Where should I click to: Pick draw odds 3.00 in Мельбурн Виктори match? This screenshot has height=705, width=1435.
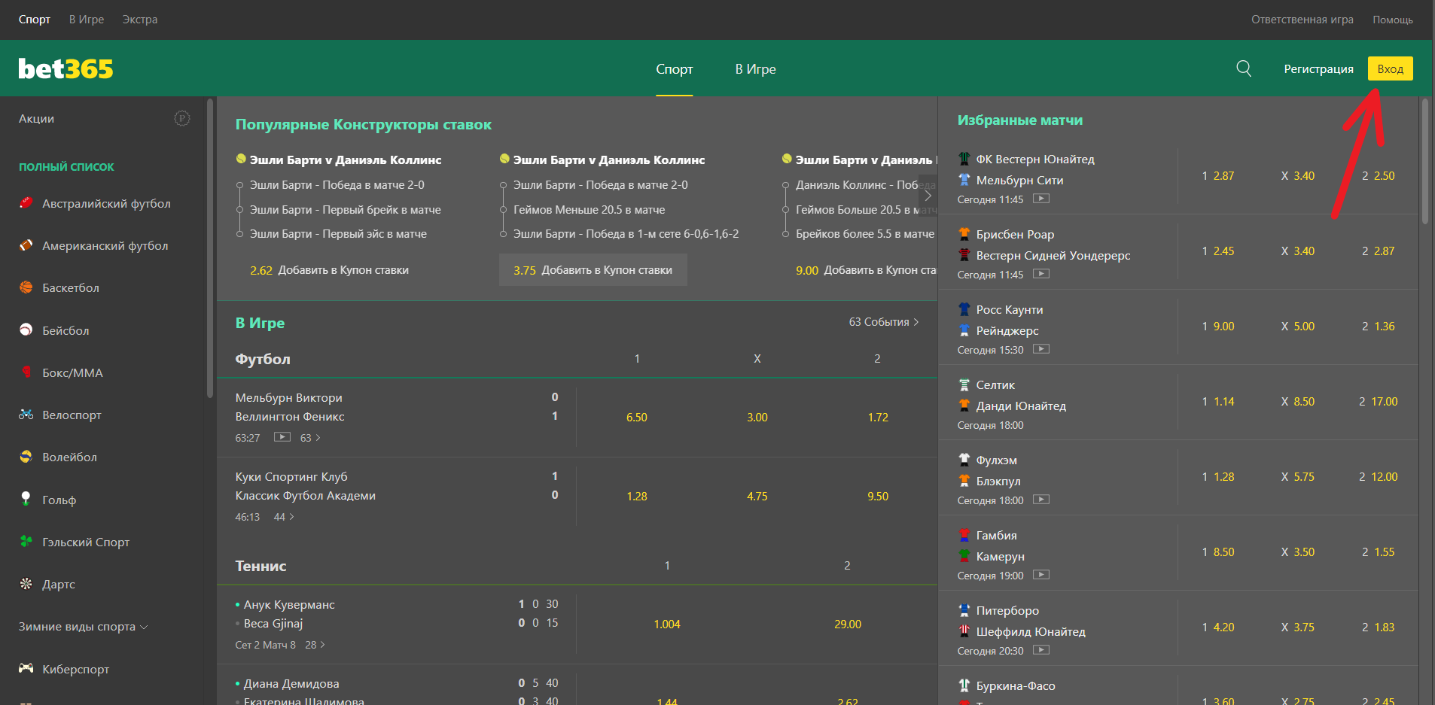point(757,418)
